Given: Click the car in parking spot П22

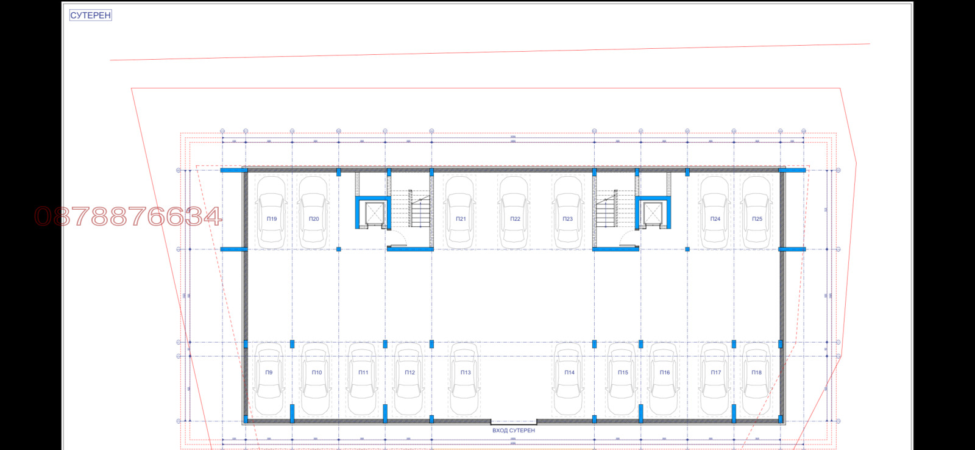Looking at the screenshot, I should coord(515,213).
